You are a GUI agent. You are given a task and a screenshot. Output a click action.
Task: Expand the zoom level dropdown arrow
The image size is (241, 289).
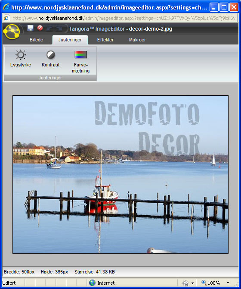[228, 283]
